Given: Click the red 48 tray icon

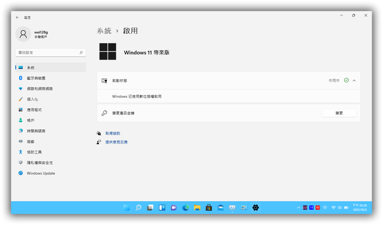Looking at the screenshot, I should click(x=318, y=207).
